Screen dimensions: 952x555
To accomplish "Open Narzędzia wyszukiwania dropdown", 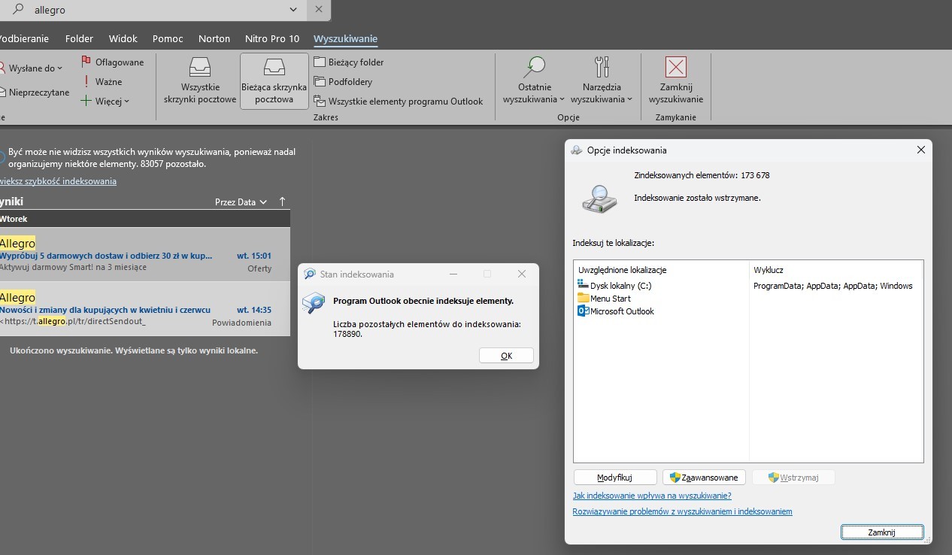I will pyautogui.click(x=602, y=80).
